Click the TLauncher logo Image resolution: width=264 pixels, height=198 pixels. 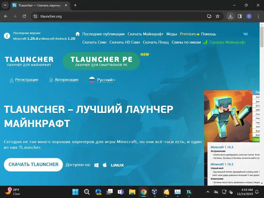click(29, 61)
